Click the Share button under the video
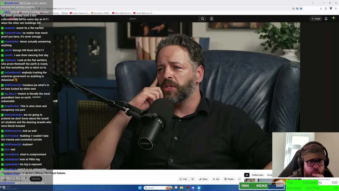This screenshot has width=339, height=191. 203,179
